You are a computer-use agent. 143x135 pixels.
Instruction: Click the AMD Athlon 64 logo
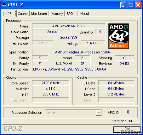coord(118,36)
